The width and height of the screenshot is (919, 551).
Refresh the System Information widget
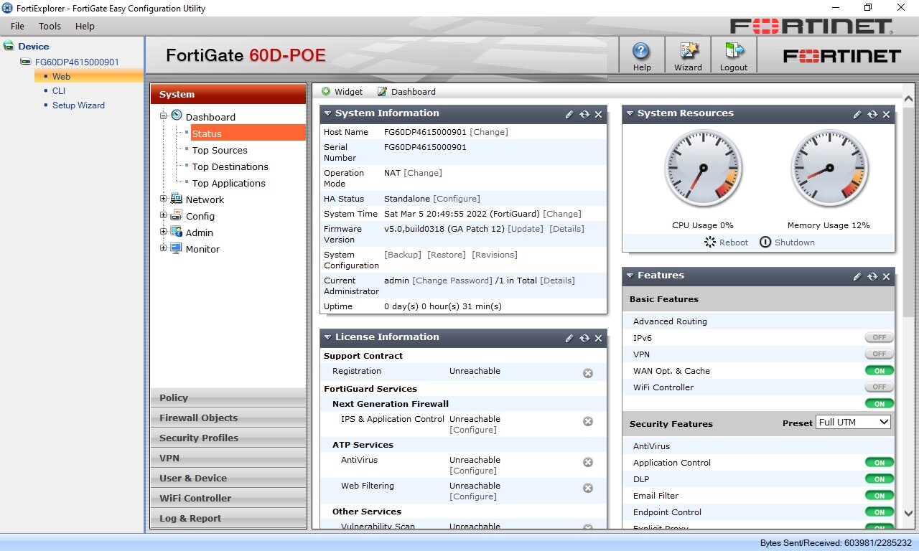click(584, 114)
